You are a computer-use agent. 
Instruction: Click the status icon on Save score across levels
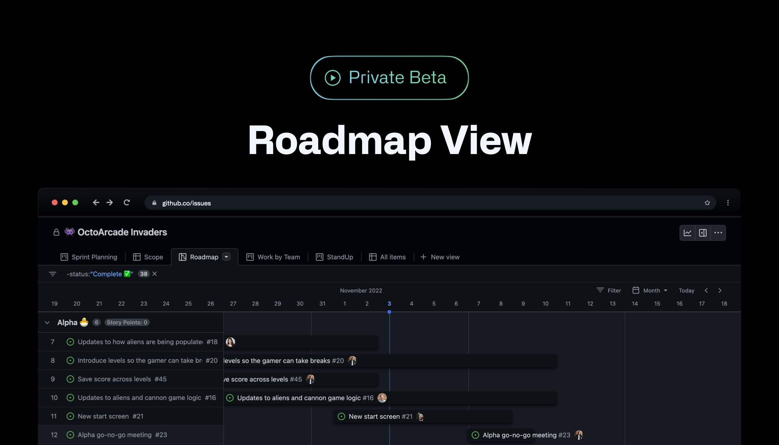pos(71,379)
